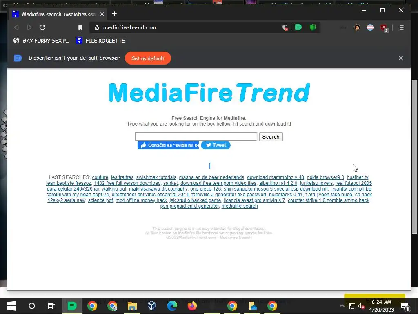The image size is (418, 314).
Task: Click the browser forward arrow
Action: 29,27
